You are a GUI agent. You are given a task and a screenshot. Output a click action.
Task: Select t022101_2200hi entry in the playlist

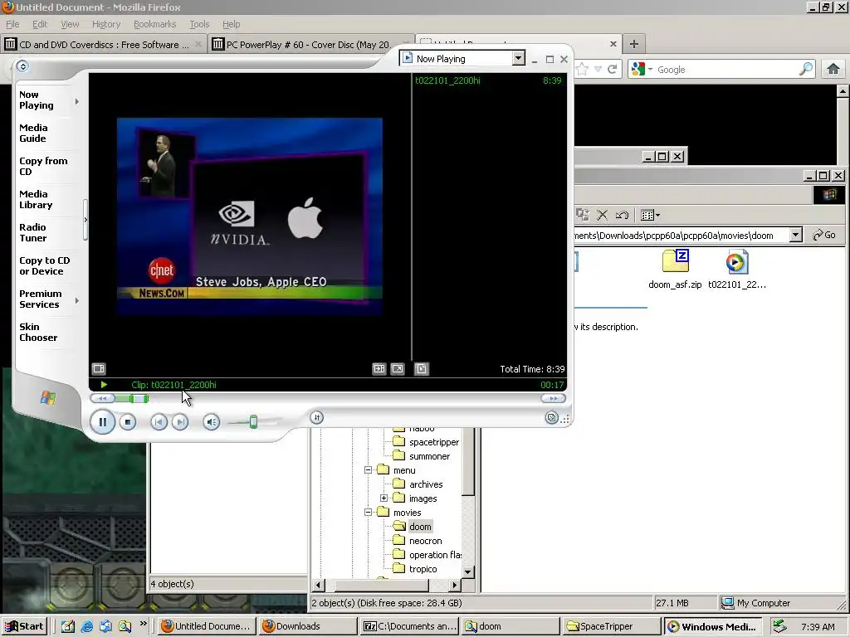(x=490, y=80)
